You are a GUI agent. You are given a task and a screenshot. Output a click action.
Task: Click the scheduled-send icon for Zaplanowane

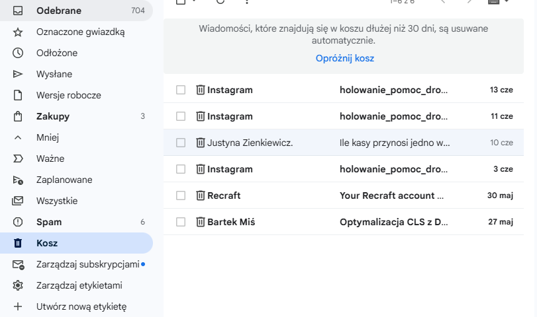coord(18,180)
